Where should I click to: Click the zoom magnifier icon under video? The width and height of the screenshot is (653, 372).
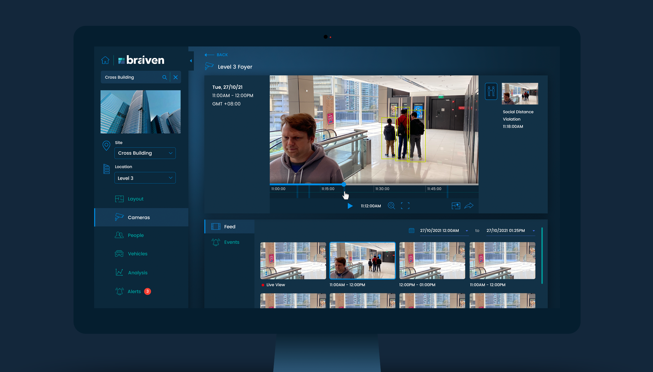point(391,206)
